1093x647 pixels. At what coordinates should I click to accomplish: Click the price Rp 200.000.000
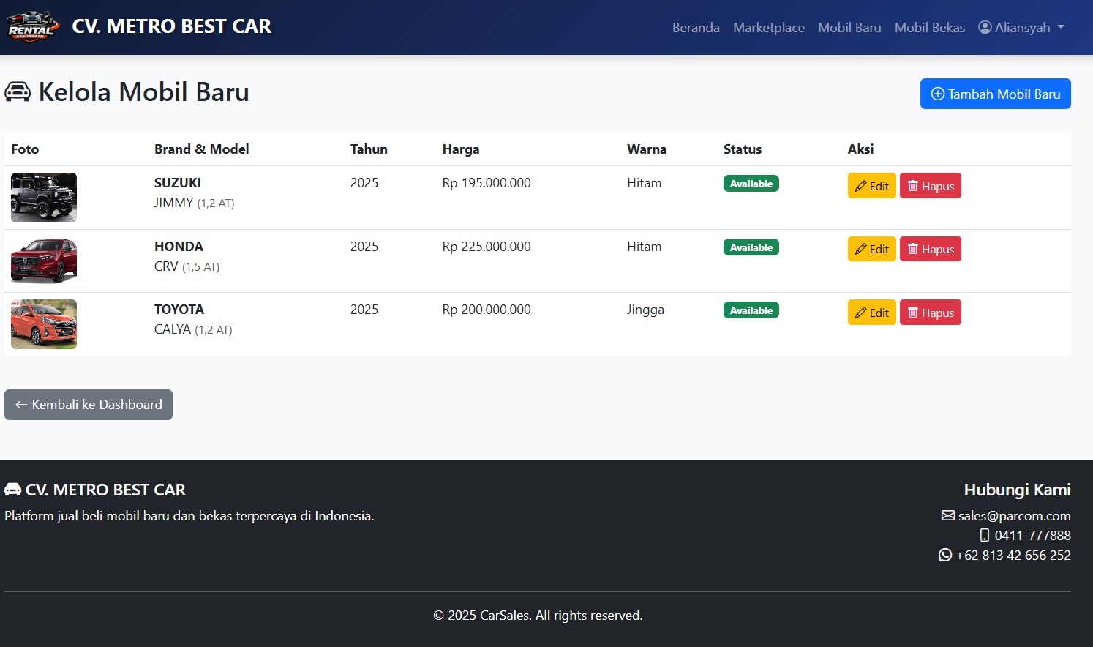tap(487, 310)
